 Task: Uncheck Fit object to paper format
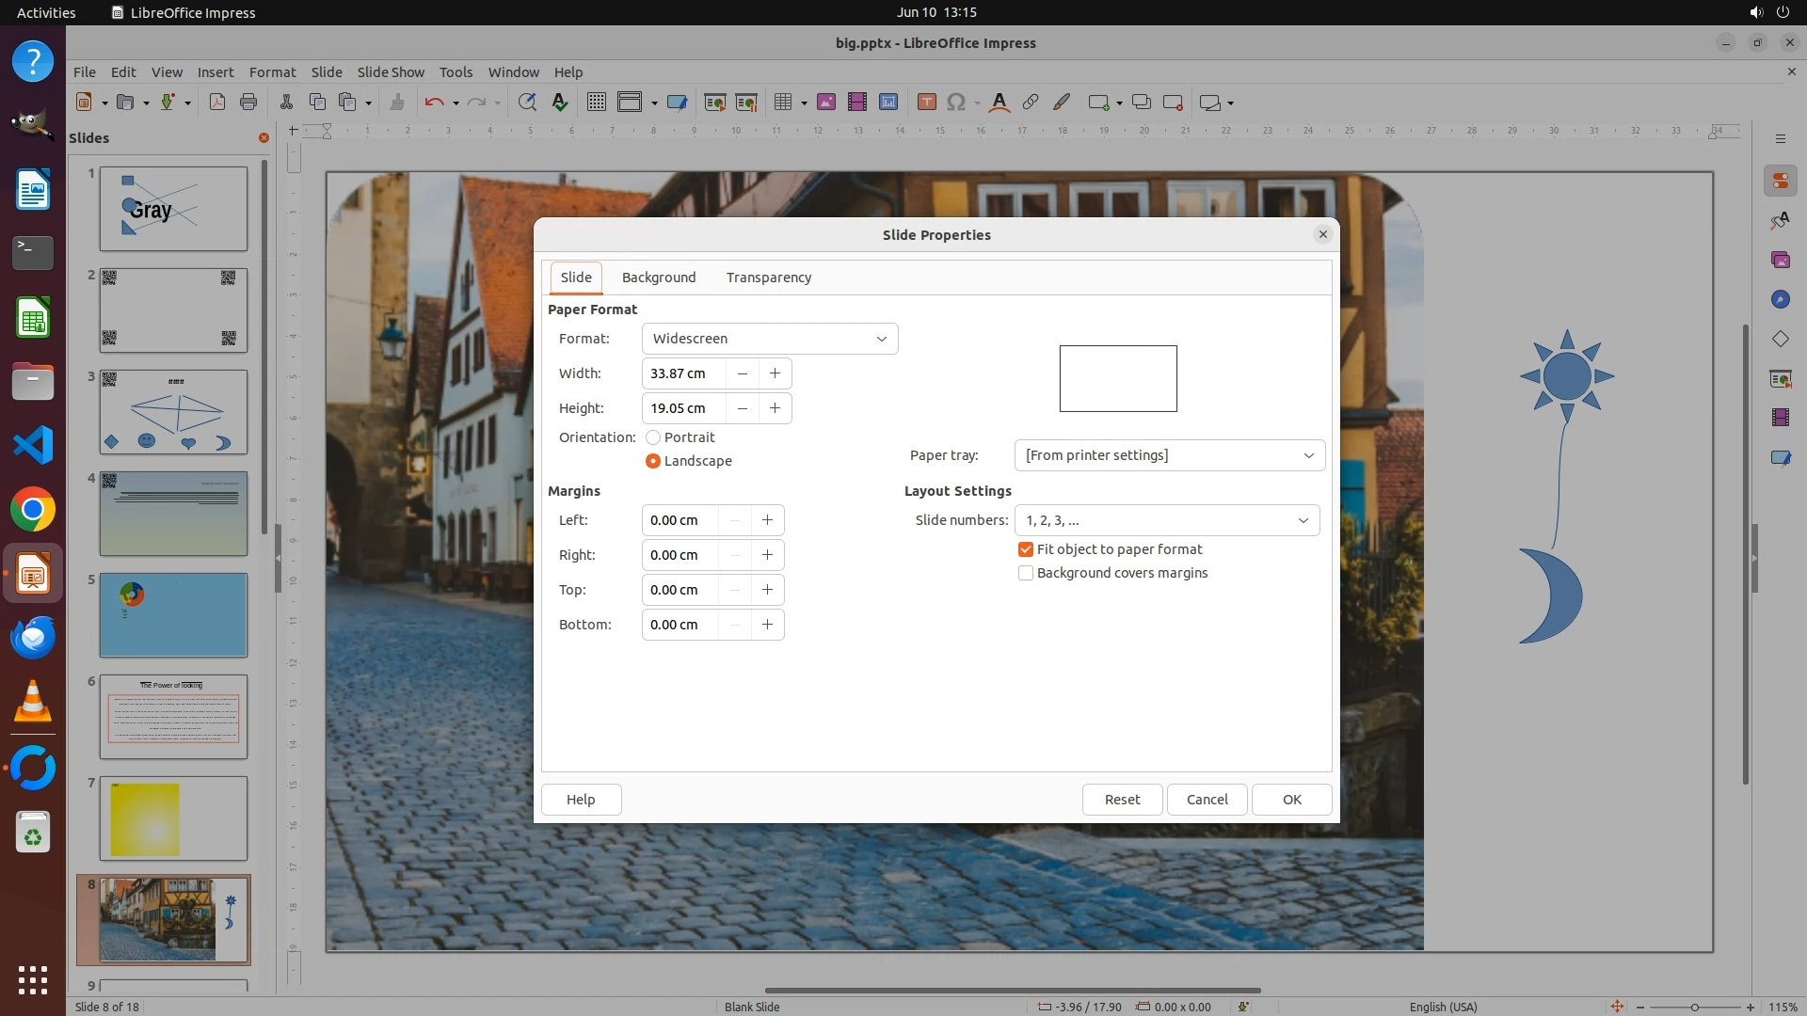coord(1026,549)
